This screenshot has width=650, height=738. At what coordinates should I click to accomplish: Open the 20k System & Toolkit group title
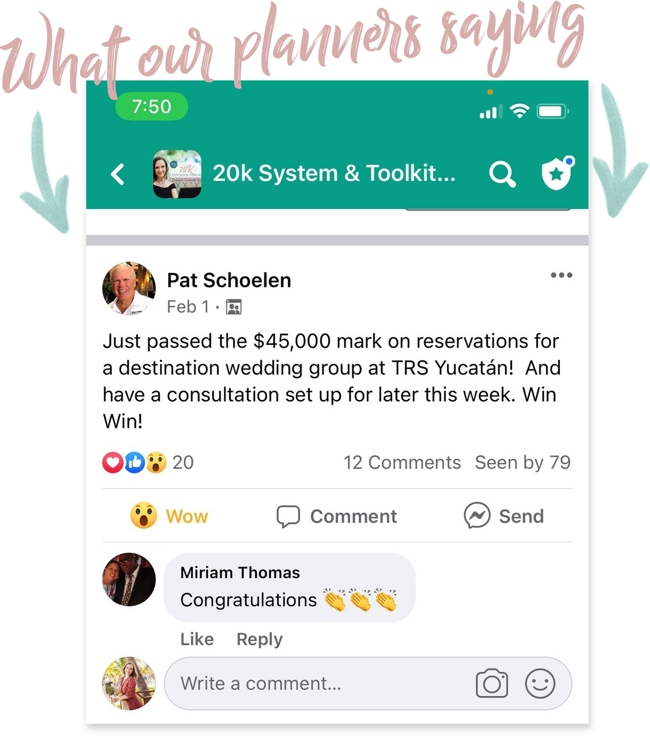tap(334, 173)
